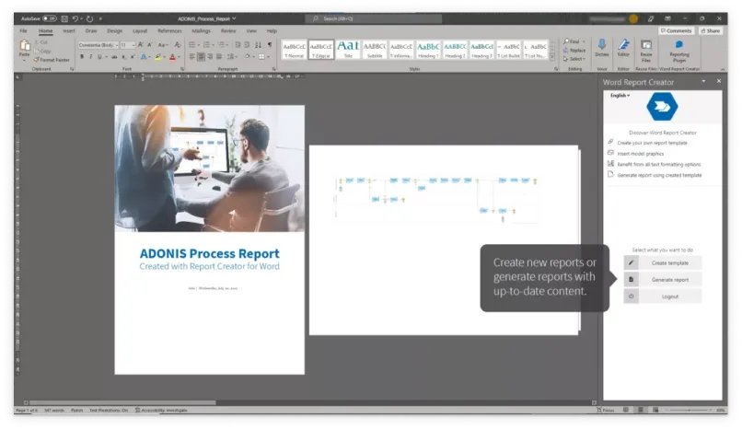Apply the Heading 1 style

pyautogui.click(x=428, y=50)
